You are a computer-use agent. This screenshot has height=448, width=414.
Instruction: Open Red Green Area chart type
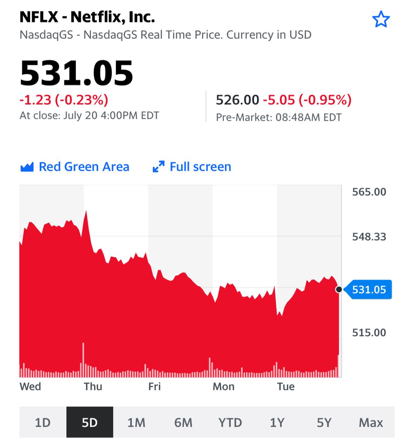75,167
